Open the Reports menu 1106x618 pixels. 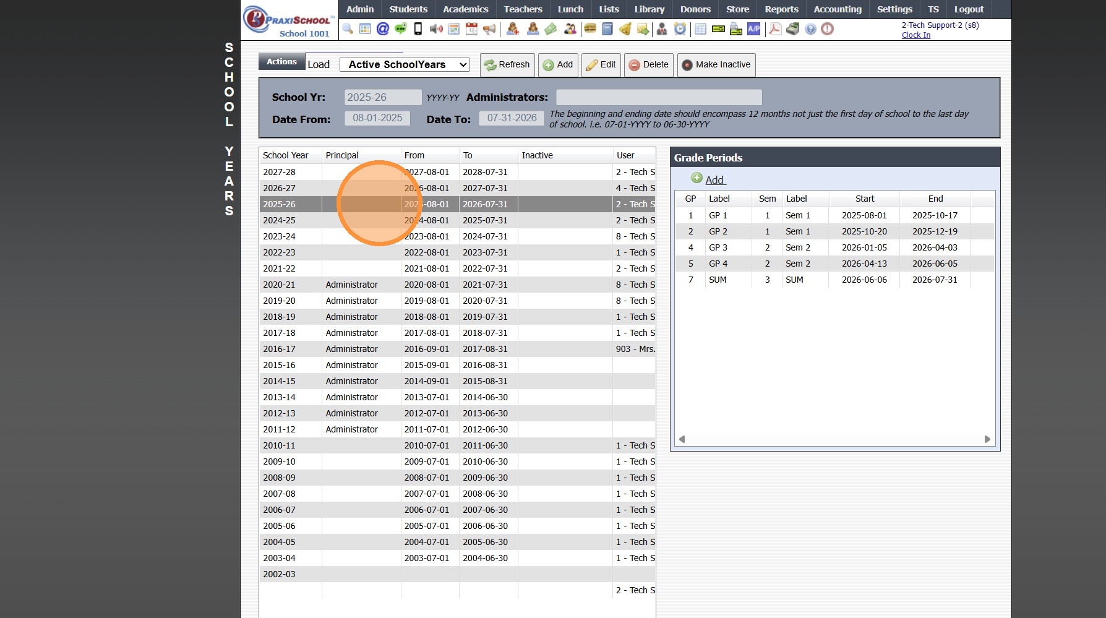click(x=781, y=9)
